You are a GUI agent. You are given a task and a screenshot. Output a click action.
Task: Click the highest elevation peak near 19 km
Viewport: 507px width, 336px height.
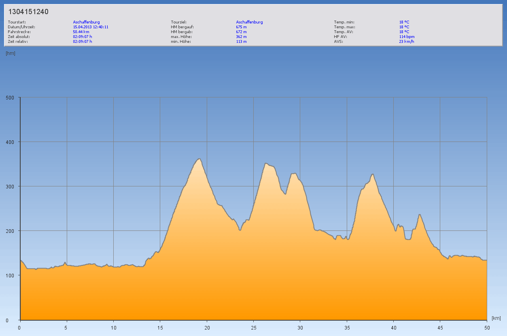click(199, 159)
